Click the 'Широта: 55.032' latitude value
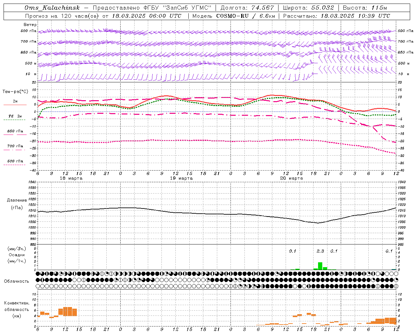This screenshot has height=332, width=415. (x=308, y=8)
